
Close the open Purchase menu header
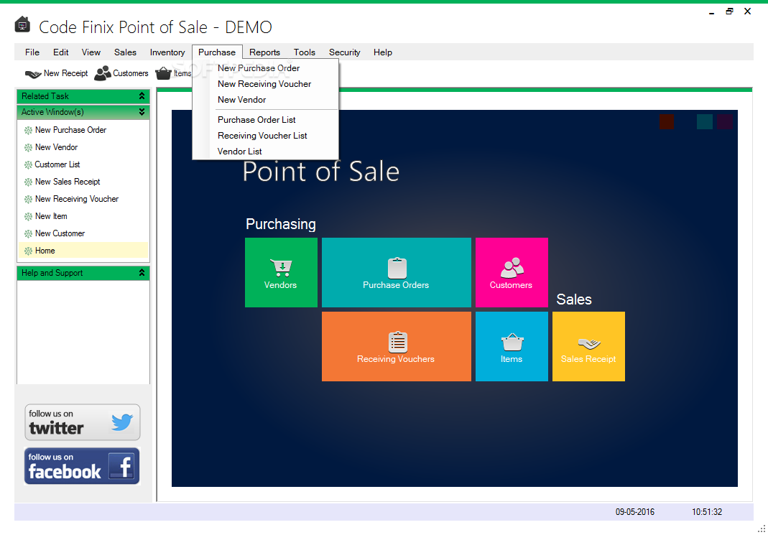(217, 52)
